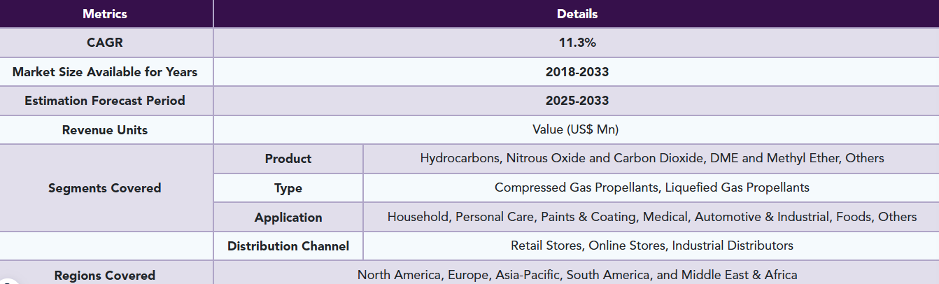The width and height of the screenshot is (939, 284).
Task: Click the Compressed Gas Propellants text
Action: click(x=652, y=187)
